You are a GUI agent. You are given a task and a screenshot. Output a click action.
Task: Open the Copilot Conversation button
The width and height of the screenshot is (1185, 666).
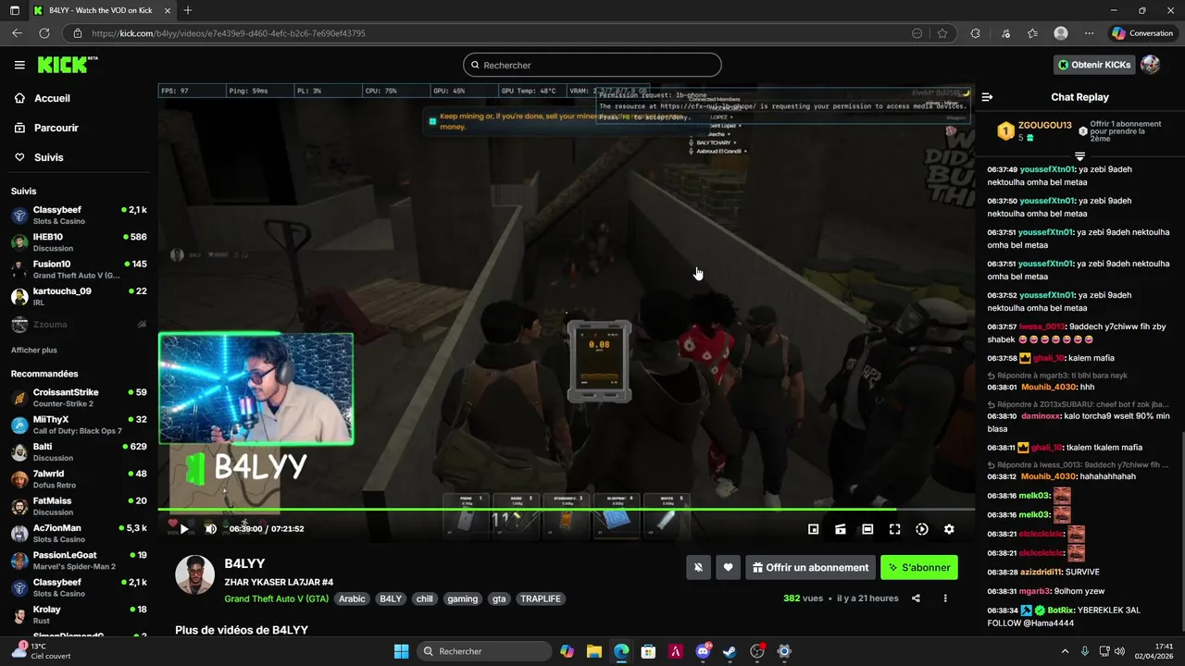[1142, 33]
